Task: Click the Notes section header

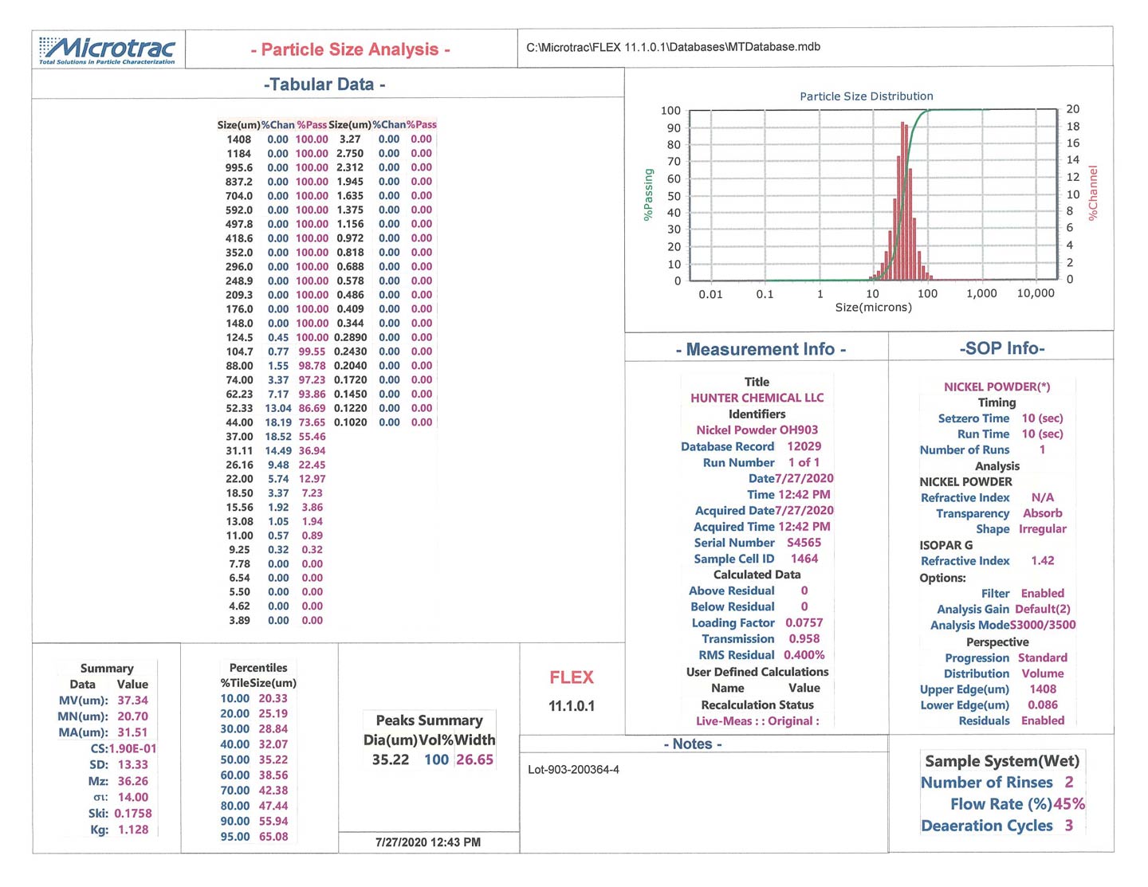Action: tap(693, 744)
